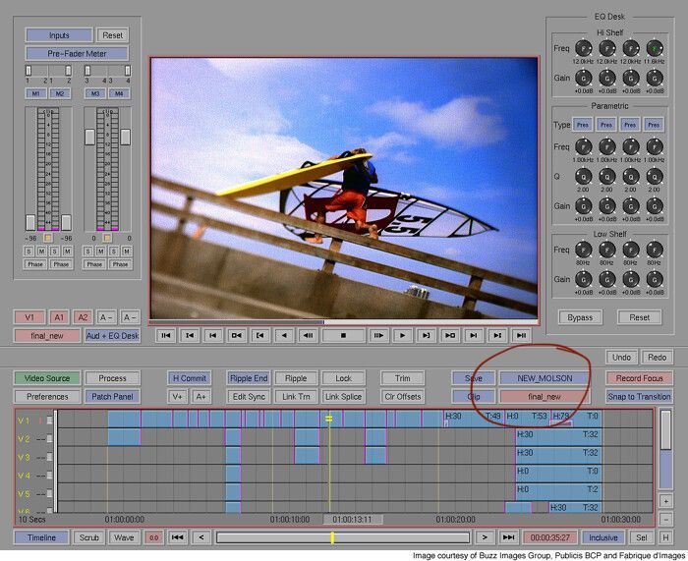Open the Pre-Fader Meter option box
Screen dimensions: 688x561
click(77, 53)
